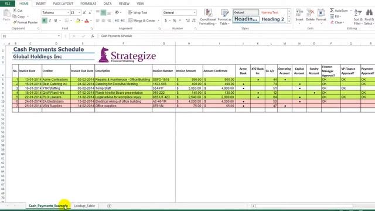Increase Decimal places
This screenshot has height=211, width=375.
point(187,21)
